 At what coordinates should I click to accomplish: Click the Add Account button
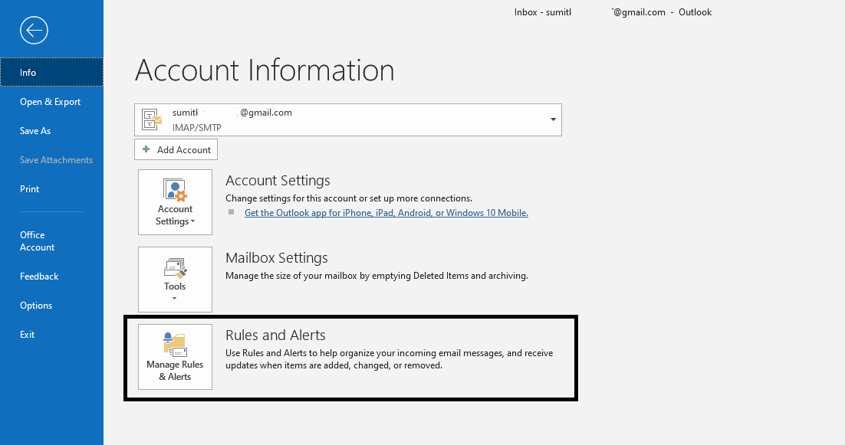coord(176,149)
